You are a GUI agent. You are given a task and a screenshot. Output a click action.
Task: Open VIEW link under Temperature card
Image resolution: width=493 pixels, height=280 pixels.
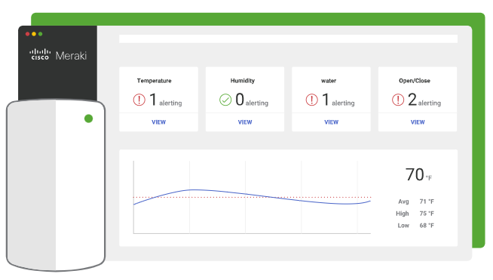point(158,122)
